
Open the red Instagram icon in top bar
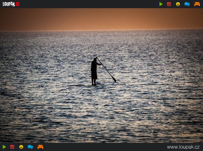pyautogui.click(x=169, y=4)
